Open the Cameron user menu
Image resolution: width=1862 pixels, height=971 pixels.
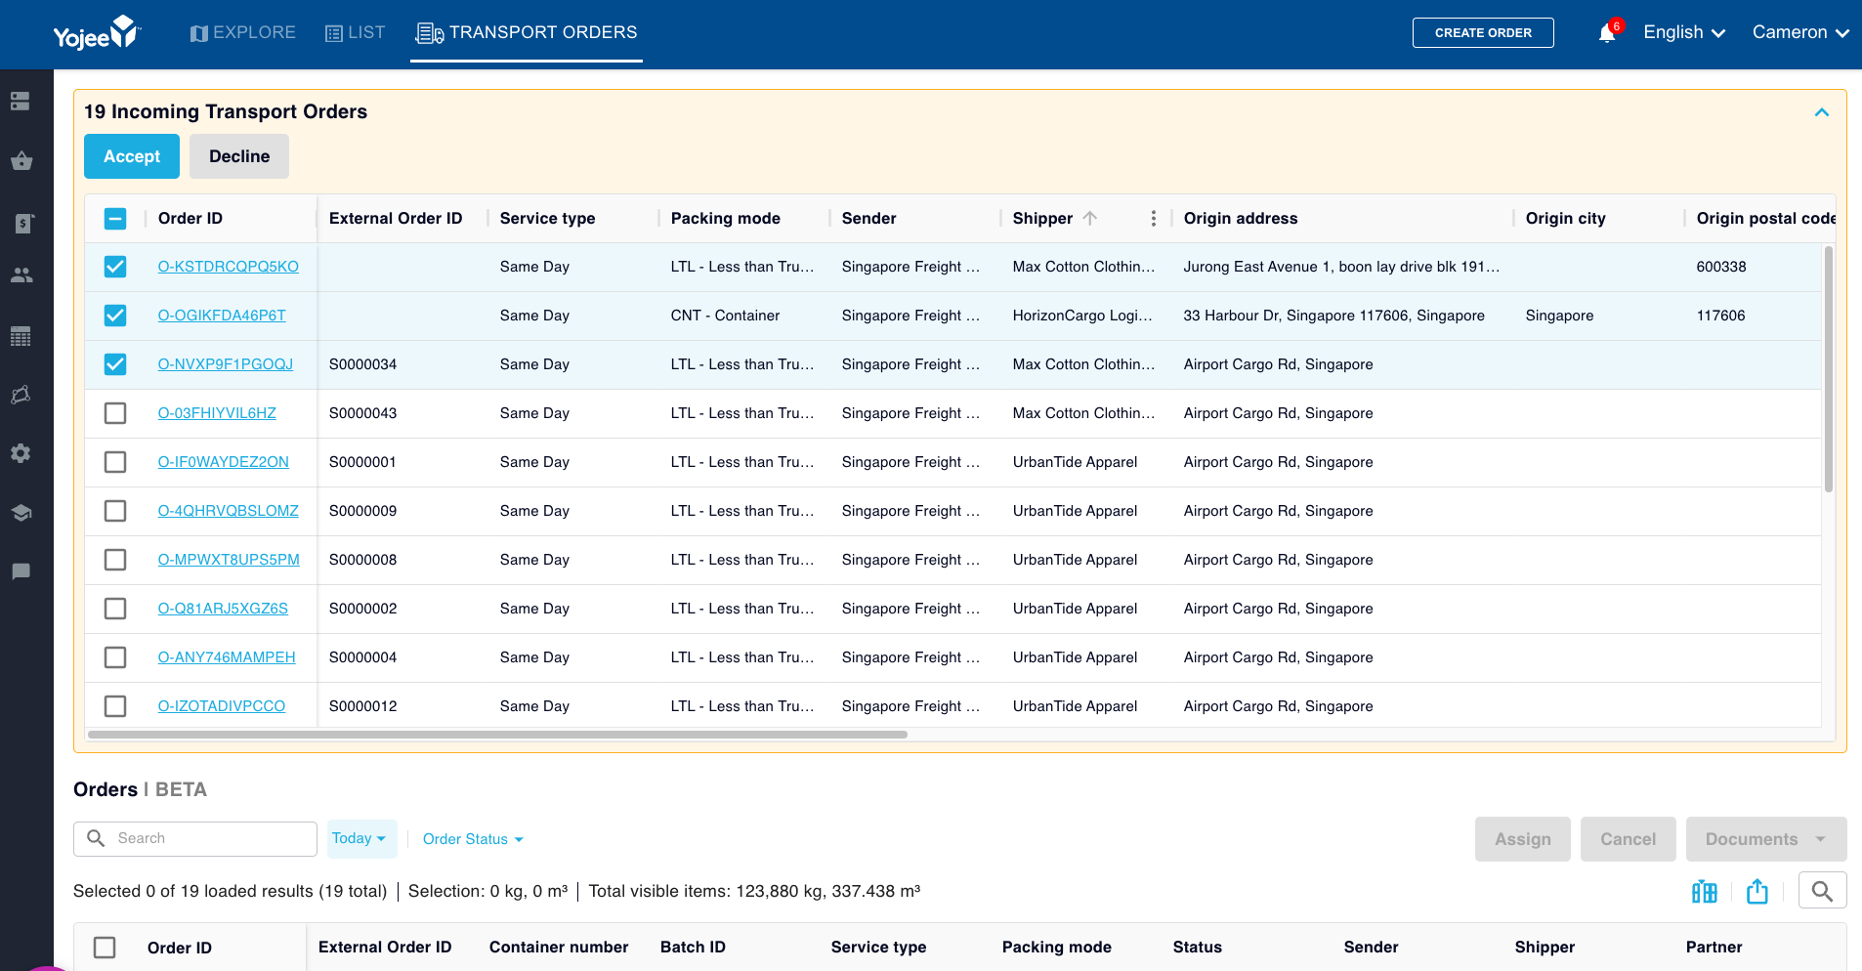tap(1799, 32)
